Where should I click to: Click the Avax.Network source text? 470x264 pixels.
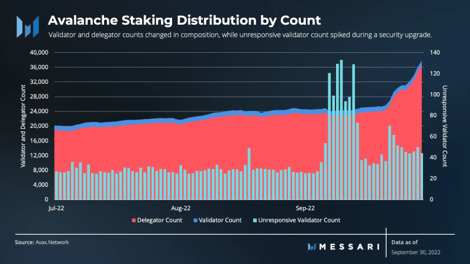coord(52,242)
